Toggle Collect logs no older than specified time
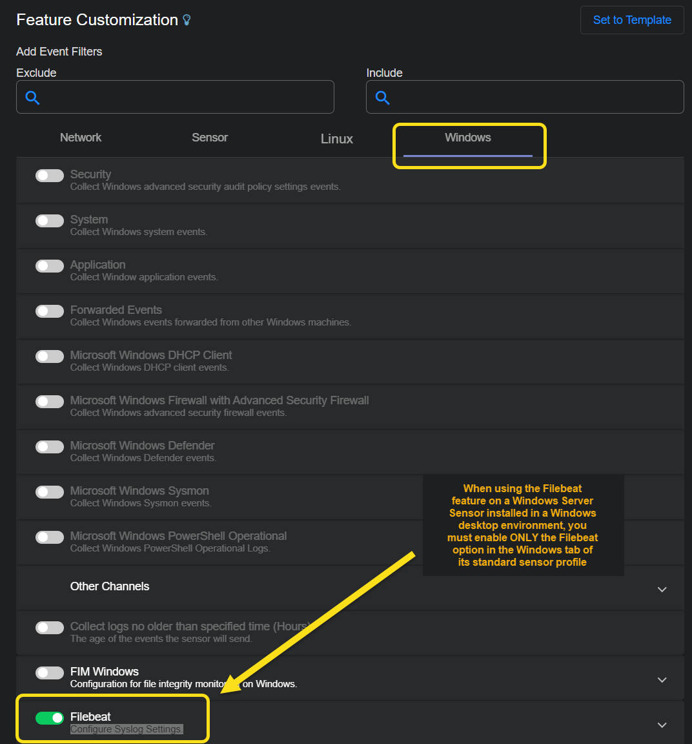The width and height of the screenshot is (692, 744). click(50, 628)
